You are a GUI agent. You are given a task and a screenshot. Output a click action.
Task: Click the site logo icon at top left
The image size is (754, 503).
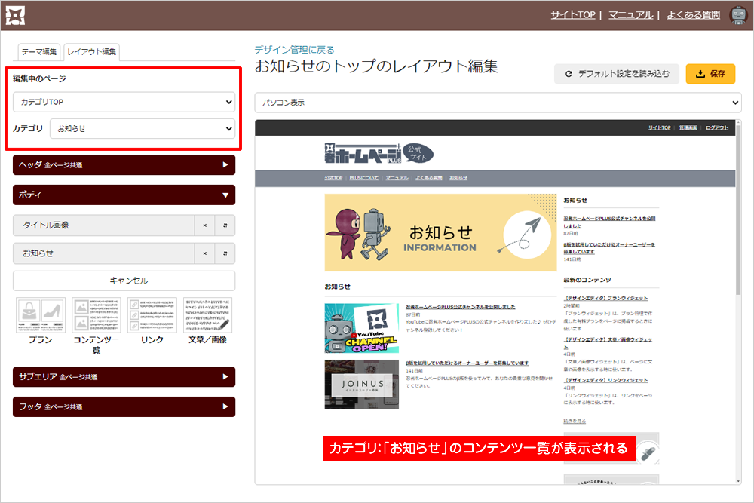(16, 15)
